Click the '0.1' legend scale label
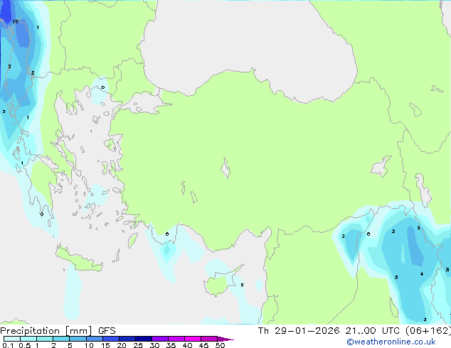451x348 pixels. pos(8,345)
